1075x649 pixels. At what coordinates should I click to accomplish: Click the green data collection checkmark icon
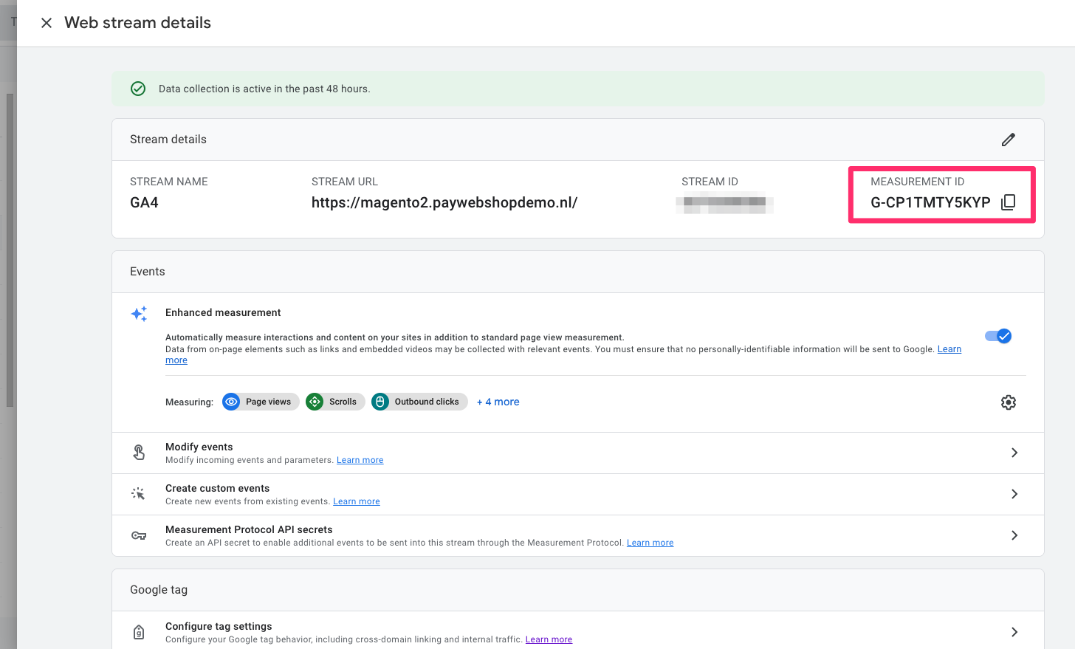click(x=138, y=89)
